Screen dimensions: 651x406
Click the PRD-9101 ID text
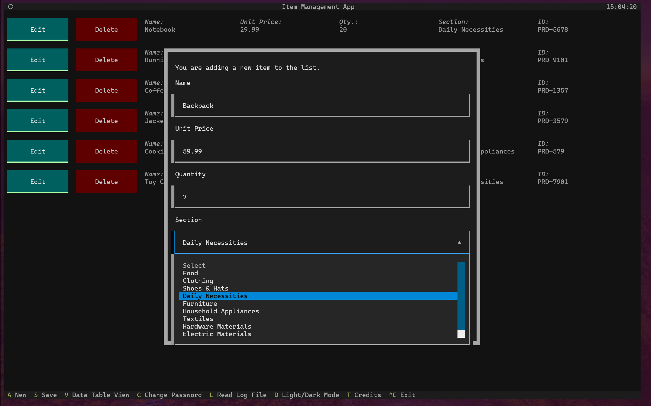click(553, 60)
